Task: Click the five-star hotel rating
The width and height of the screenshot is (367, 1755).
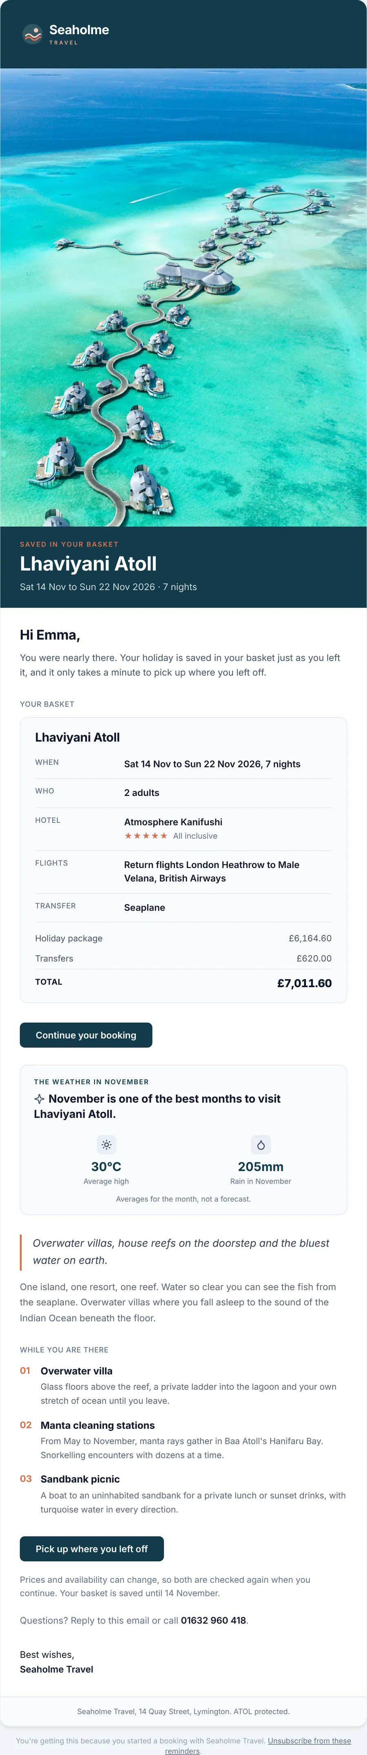Action: pos(146,836)
